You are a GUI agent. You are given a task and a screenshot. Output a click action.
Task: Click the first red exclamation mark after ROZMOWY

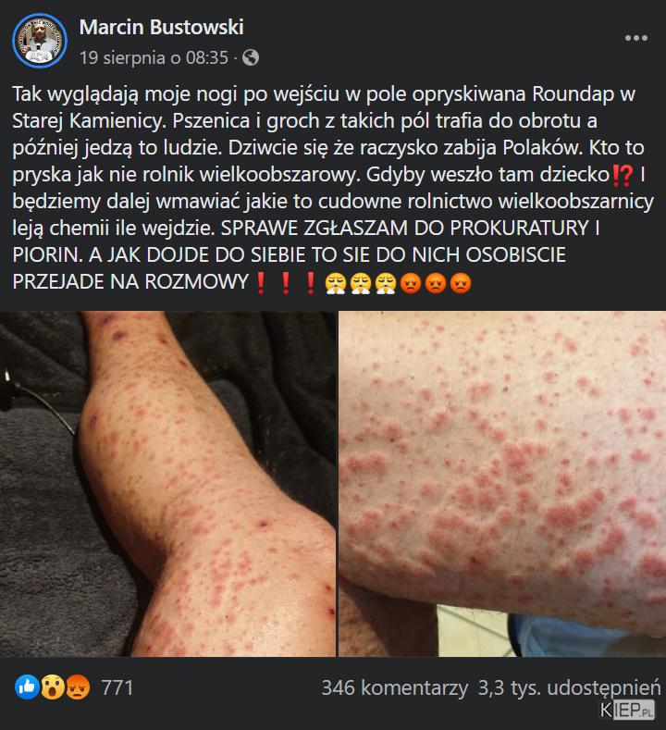tap(261, 283)
